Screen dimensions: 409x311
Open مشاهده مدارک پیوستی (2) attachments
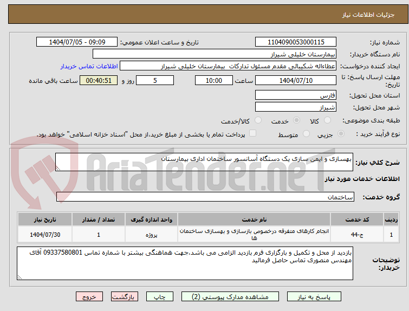[x=230, y=297]
